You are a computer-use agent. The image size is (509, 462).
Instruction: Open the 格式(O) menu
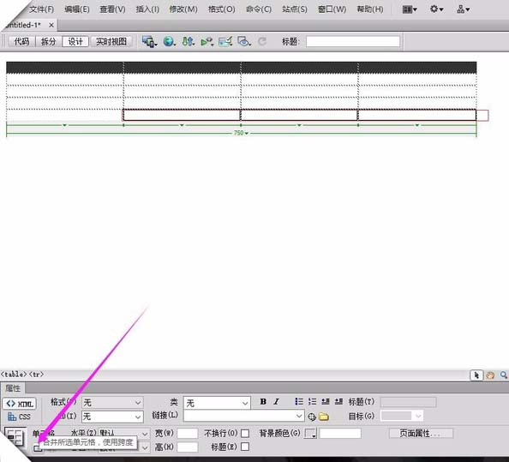pos(221,9)
